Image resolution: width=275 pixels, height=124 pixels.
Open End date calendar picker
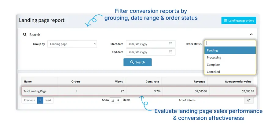point(170,52)
